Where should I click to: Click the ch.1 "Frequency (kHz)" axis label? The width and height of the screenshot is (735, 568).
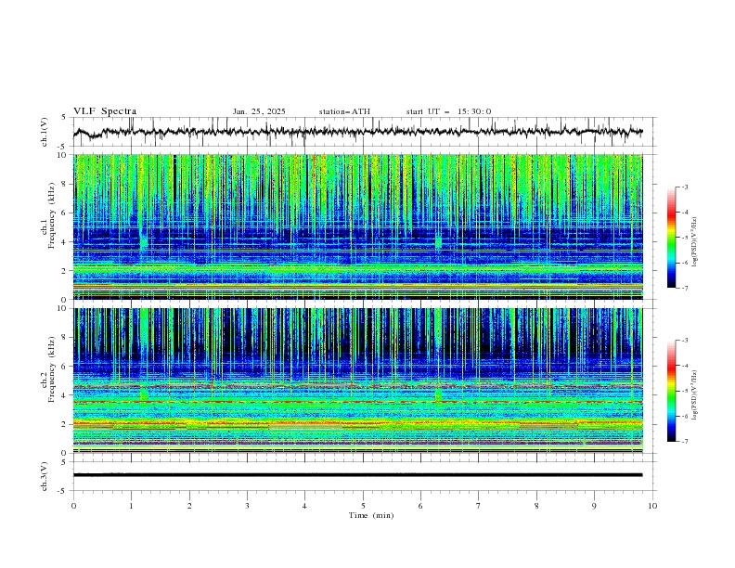(51, 213)
